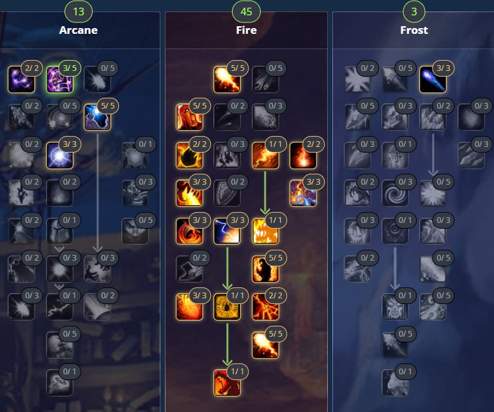Viewport: 494px width, 412px height.
Task: Click the unlearned Ice Barrier skull-face talent
Action: pyautogui.click(x=395, y=307)
